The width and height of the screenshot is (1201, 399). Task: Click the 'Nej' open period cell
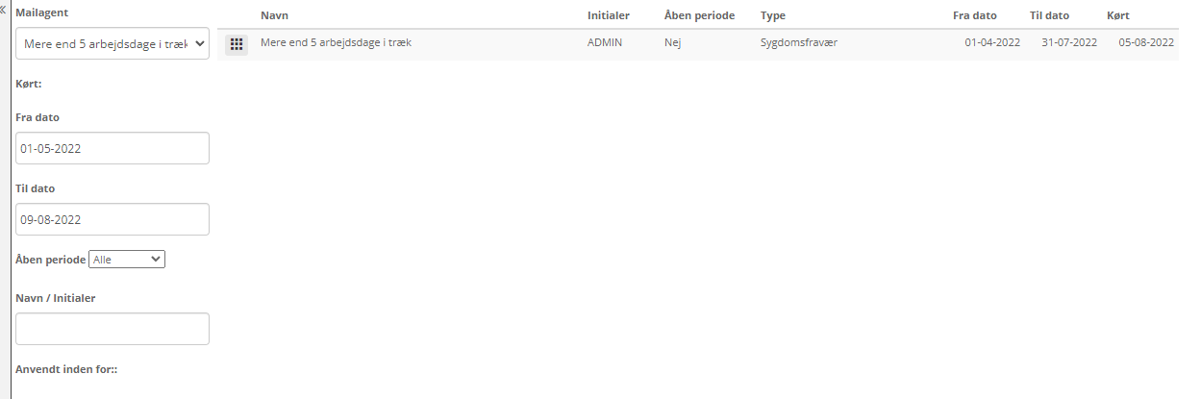coord(672,43)
